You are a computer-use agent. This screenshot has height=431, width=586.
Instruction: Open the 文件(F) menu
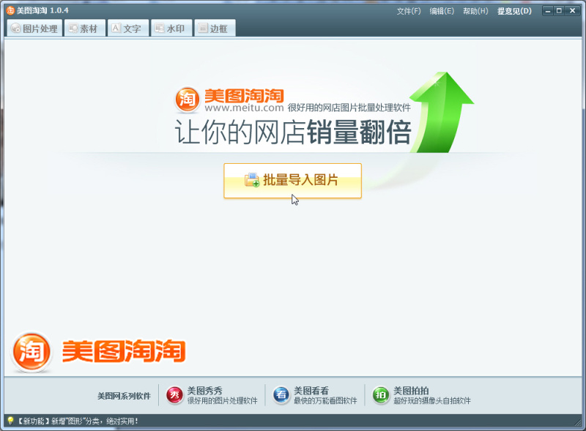click(409, 11)
